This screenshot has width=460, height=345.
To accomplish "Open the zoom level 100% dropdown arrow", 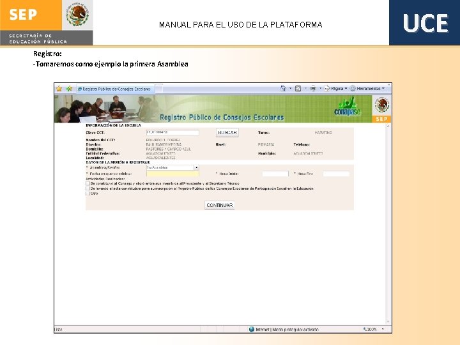I will 383,329.
